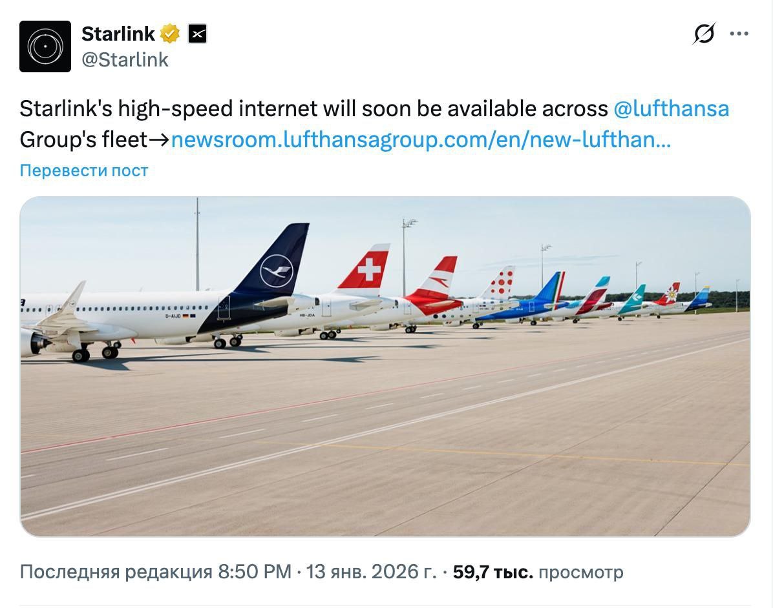The image size is (773, 608).
Task: Click the SpaceX affiliation badge
Action: 197,34
